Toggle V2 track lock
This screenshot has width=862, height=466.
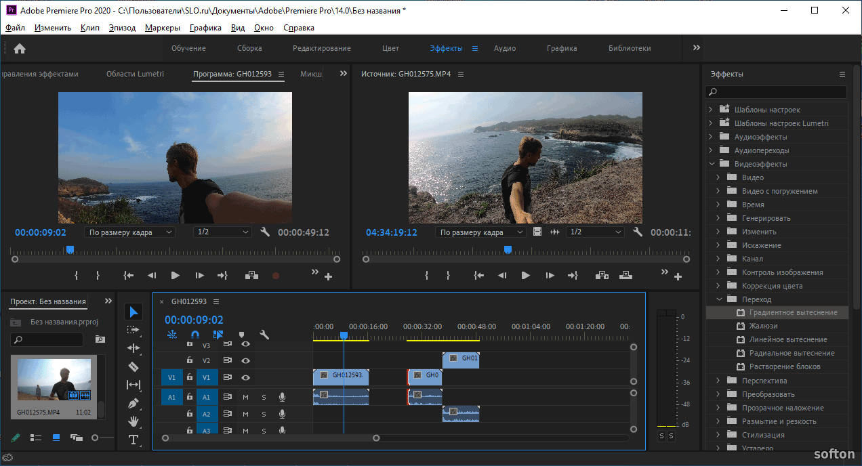coord(190,360)
